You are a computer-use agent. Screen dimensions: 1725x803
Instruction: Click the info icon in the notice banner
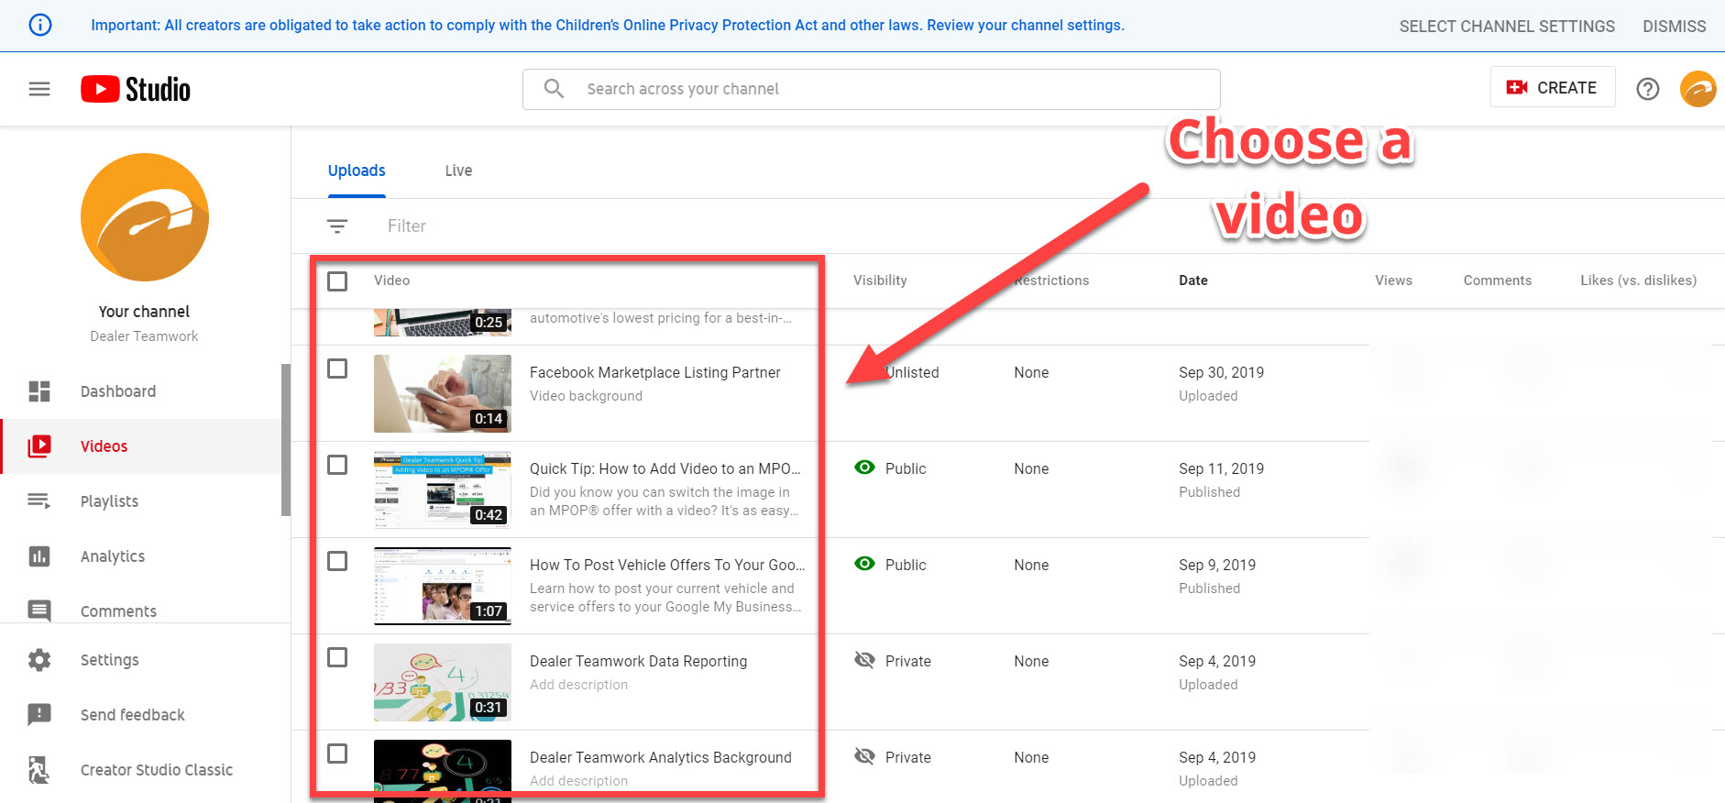[40, 25]
